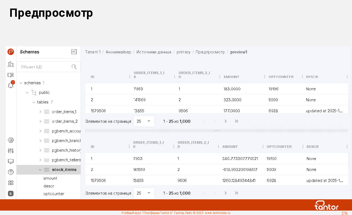Image resolution: width=352 pixels, height=215 pixels.
Task: Navigate to Источники данных breadcrumb
Action: tap(154, 52)
